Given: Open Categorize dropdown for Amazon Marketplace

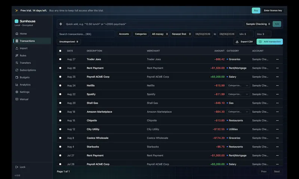Looking at the screenshot, I should pos(238,112).
